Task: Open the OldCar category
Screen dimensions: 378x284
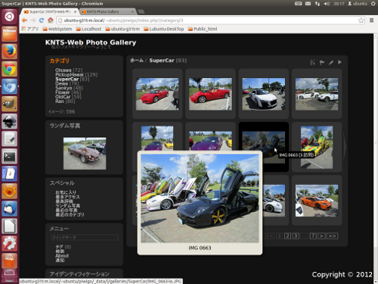Action: [63, 97]
